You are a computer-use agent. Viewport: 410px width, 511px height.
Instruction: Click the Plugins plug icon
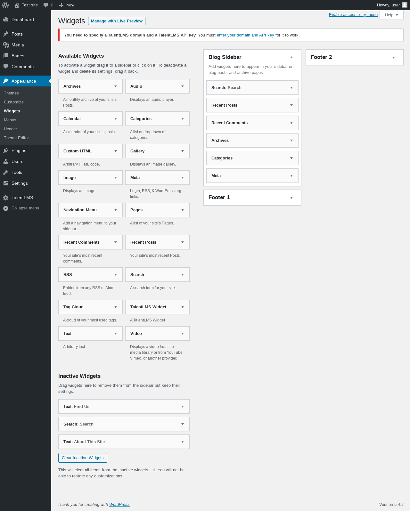click(6, 150)
